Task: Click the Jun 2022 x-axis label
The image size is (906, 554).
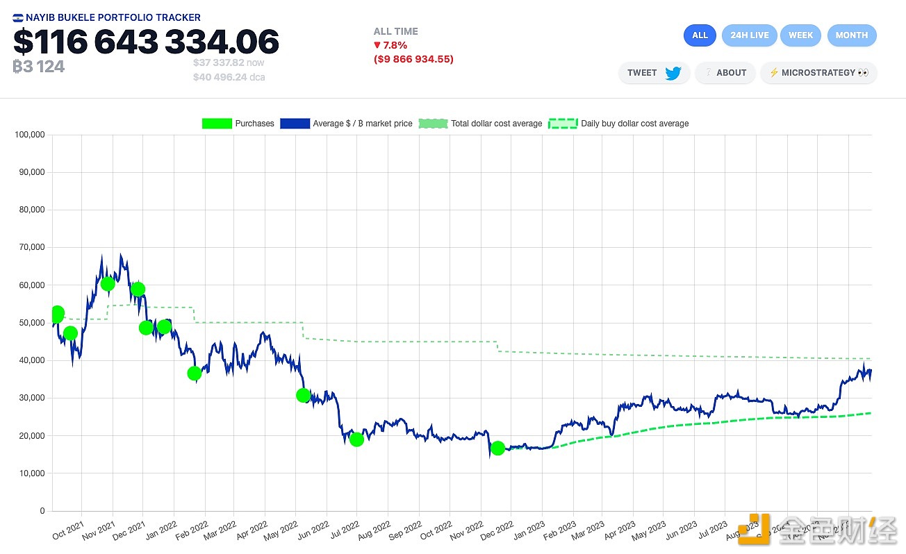Action: click(313, 530)
